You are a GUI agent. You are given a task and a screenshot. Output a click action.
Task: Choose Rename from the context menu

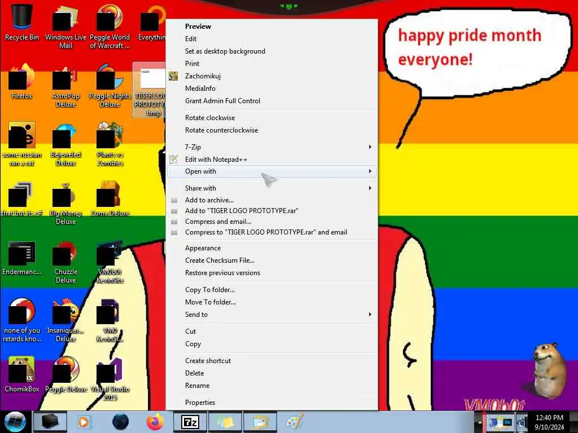point(272,386)
